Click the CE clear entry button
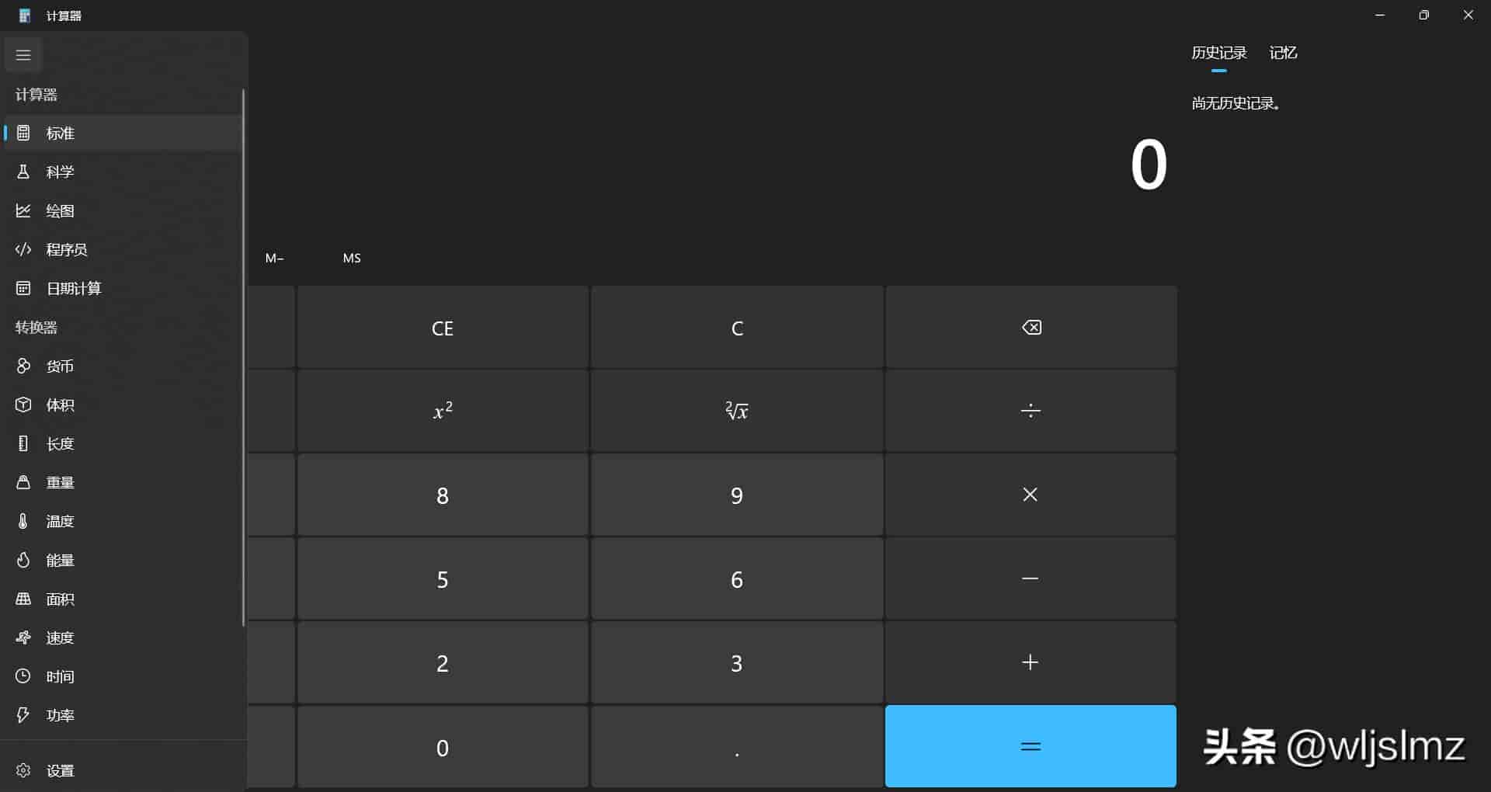Viewport: 1491px width, 792px height. (443, 328)
